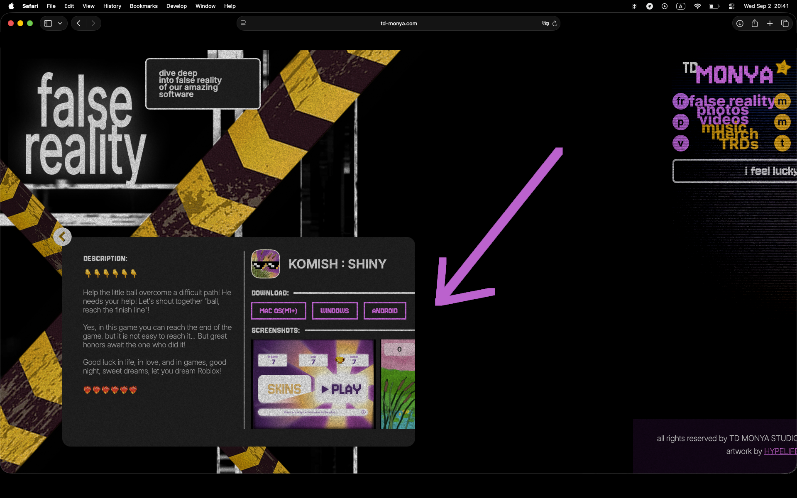Open the Develop menu
This screenshot has height=498, width=797.
176,6
